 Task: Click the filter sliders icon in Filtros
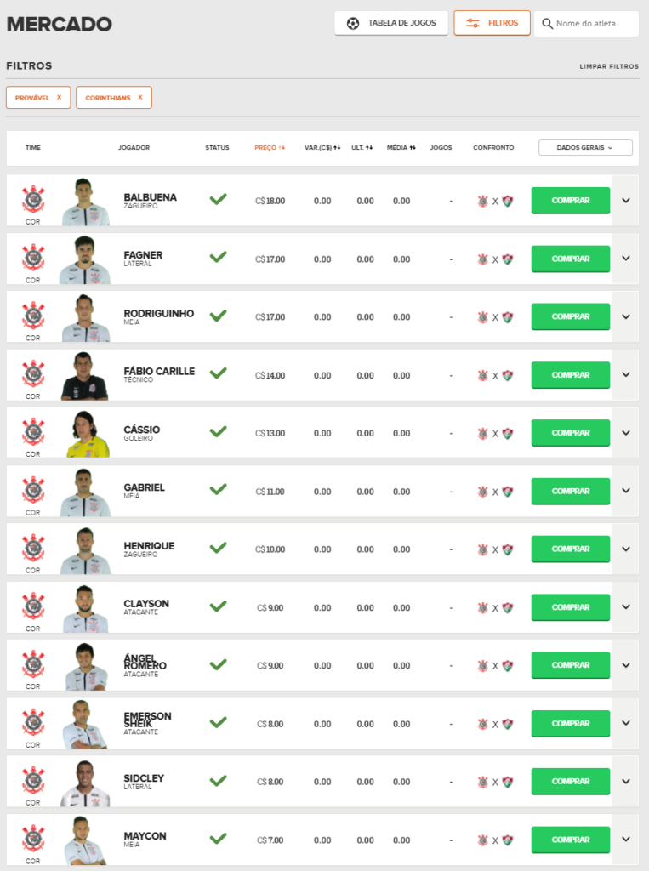point(473,23)
